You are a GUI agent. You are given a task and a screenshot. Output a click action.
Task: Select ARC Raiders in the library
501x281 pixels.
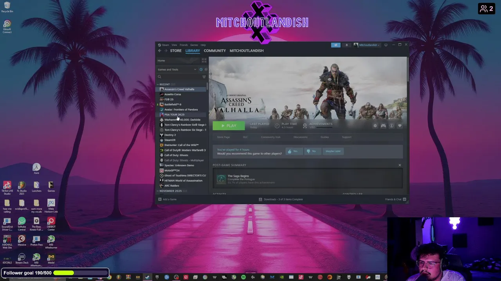coord(171,186)
